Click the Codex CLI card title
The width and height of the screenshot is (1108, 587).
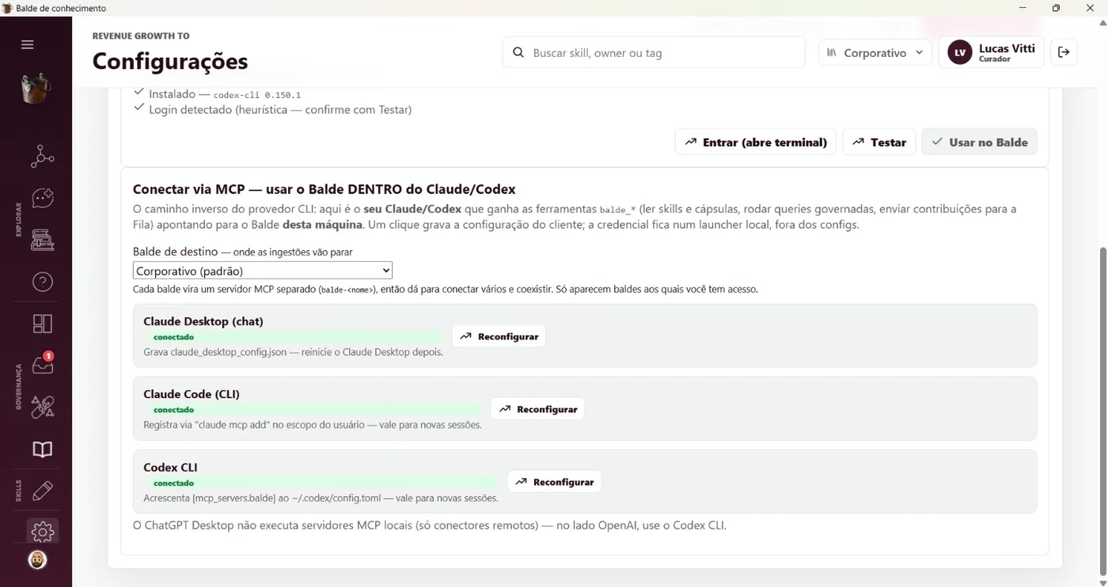pos(170,468)
